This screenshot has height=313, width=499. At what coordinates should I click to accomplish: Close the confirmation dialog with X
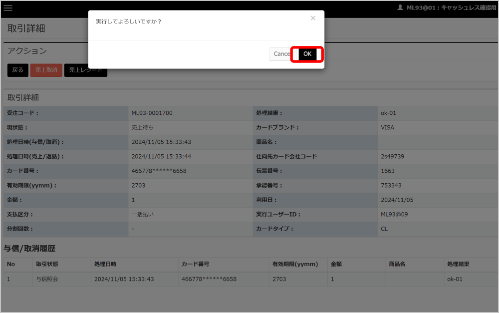[x=313, y=18]
